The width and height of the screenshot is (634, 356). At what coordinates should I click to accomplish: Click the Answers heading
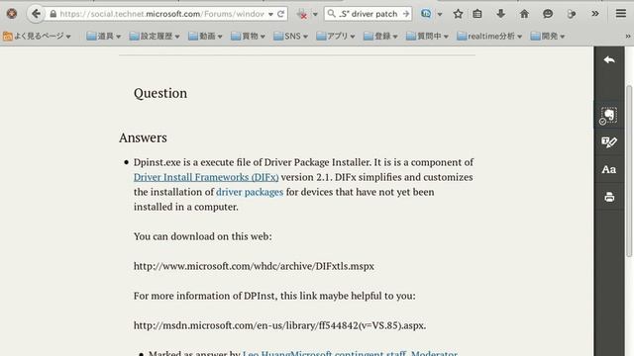click(x=143, y=137)
